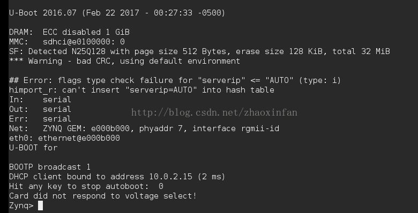418x213 pixels.
Task: Click the himport_r hash table message
Action: click(141, 90)
